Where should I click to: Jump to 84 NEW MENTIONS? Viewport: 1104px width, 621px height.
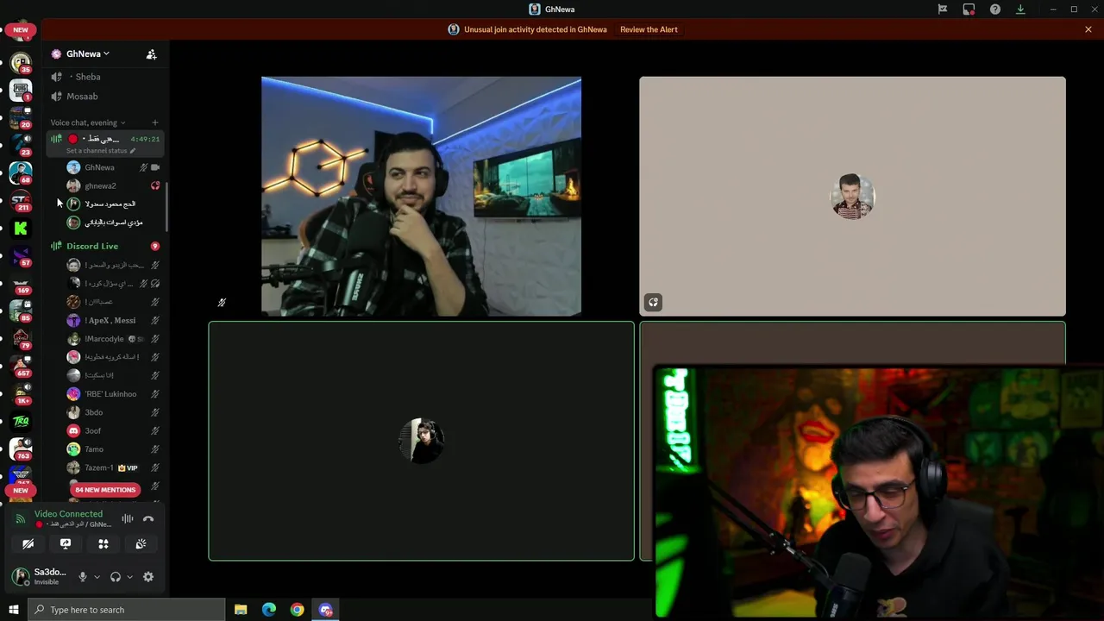pyautogui.click(x=105, y=490)
